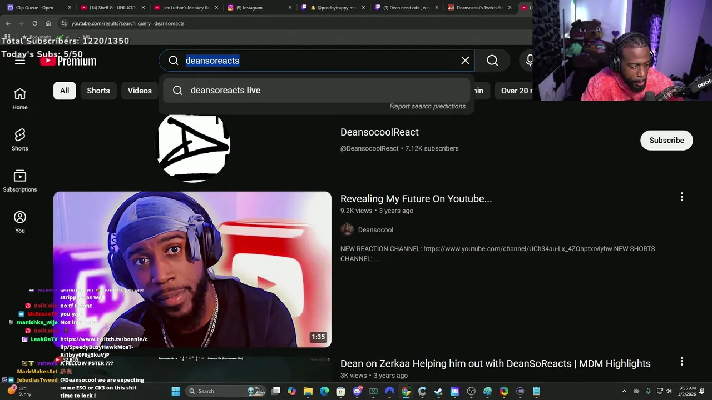Click the @DeansocoolReact handle text
The image size is (712, 400).
click(x=369, y=148)
